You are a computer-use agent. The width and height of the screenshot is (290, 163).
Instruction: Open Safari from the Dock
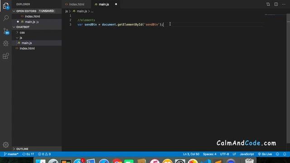(104, 161)
